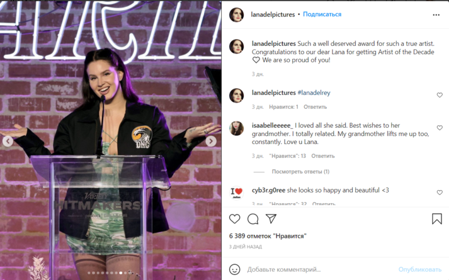The width and height of the screenshot is (449, 280).
Task: Open the three-dots more options menu
Action: (x=436, y=15)
